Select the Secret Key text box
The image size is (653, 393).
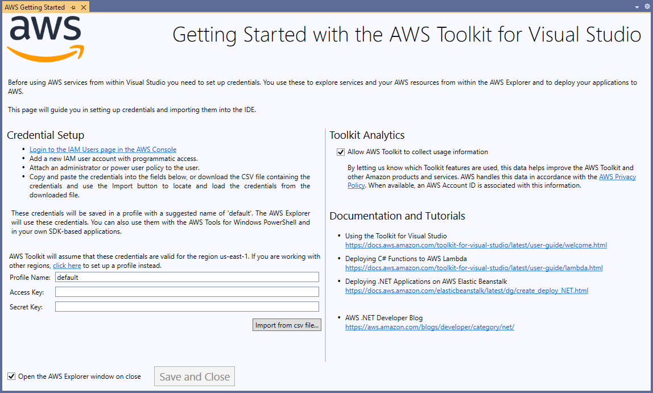coord(187,307)
